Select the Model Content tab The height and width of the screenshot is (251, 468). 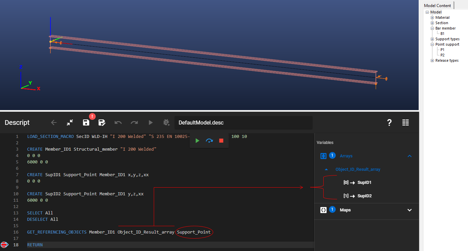coord(437,5)
